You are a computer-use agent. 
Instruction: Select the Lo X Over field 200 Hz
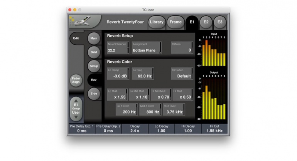(127, 109)
